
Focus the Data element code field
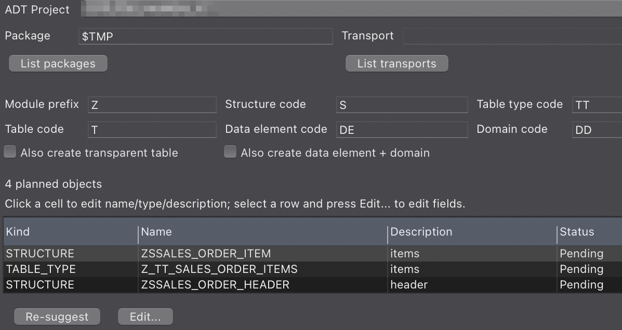[402, 130]
